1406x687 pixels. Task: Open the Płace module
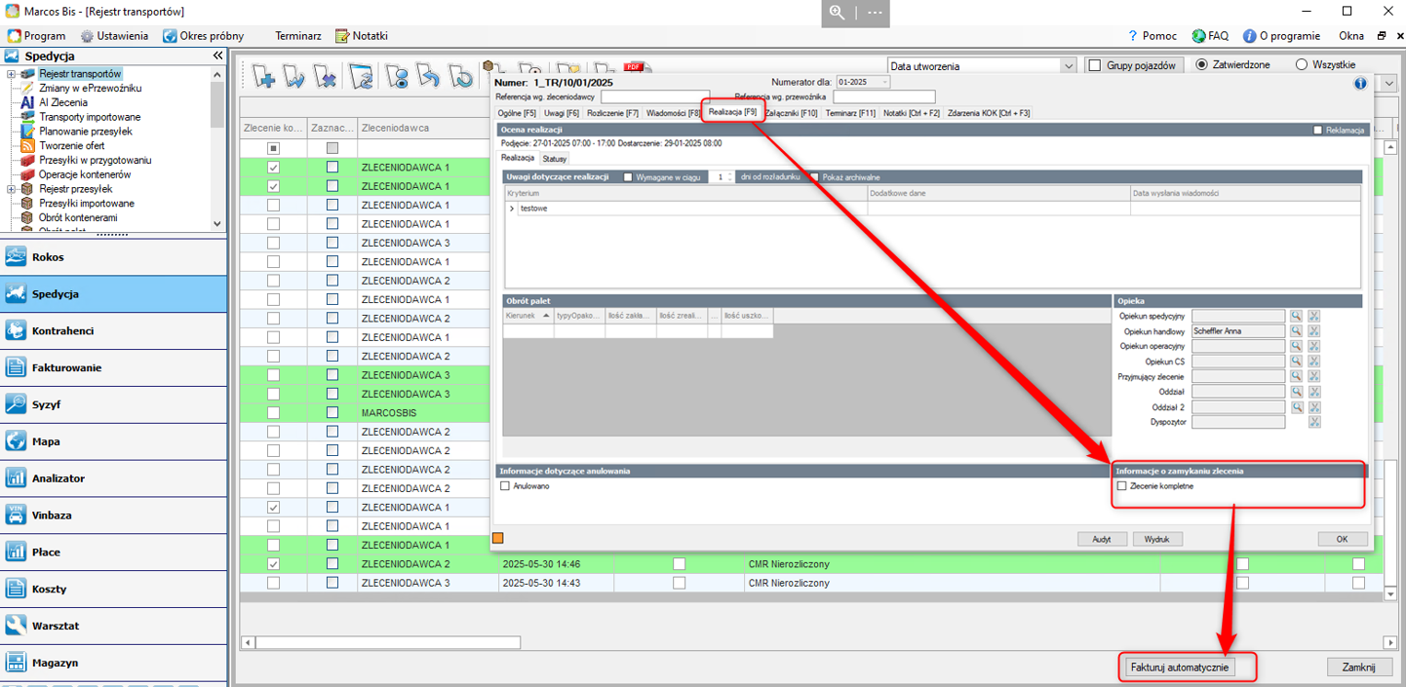click(x=113, y=553)
